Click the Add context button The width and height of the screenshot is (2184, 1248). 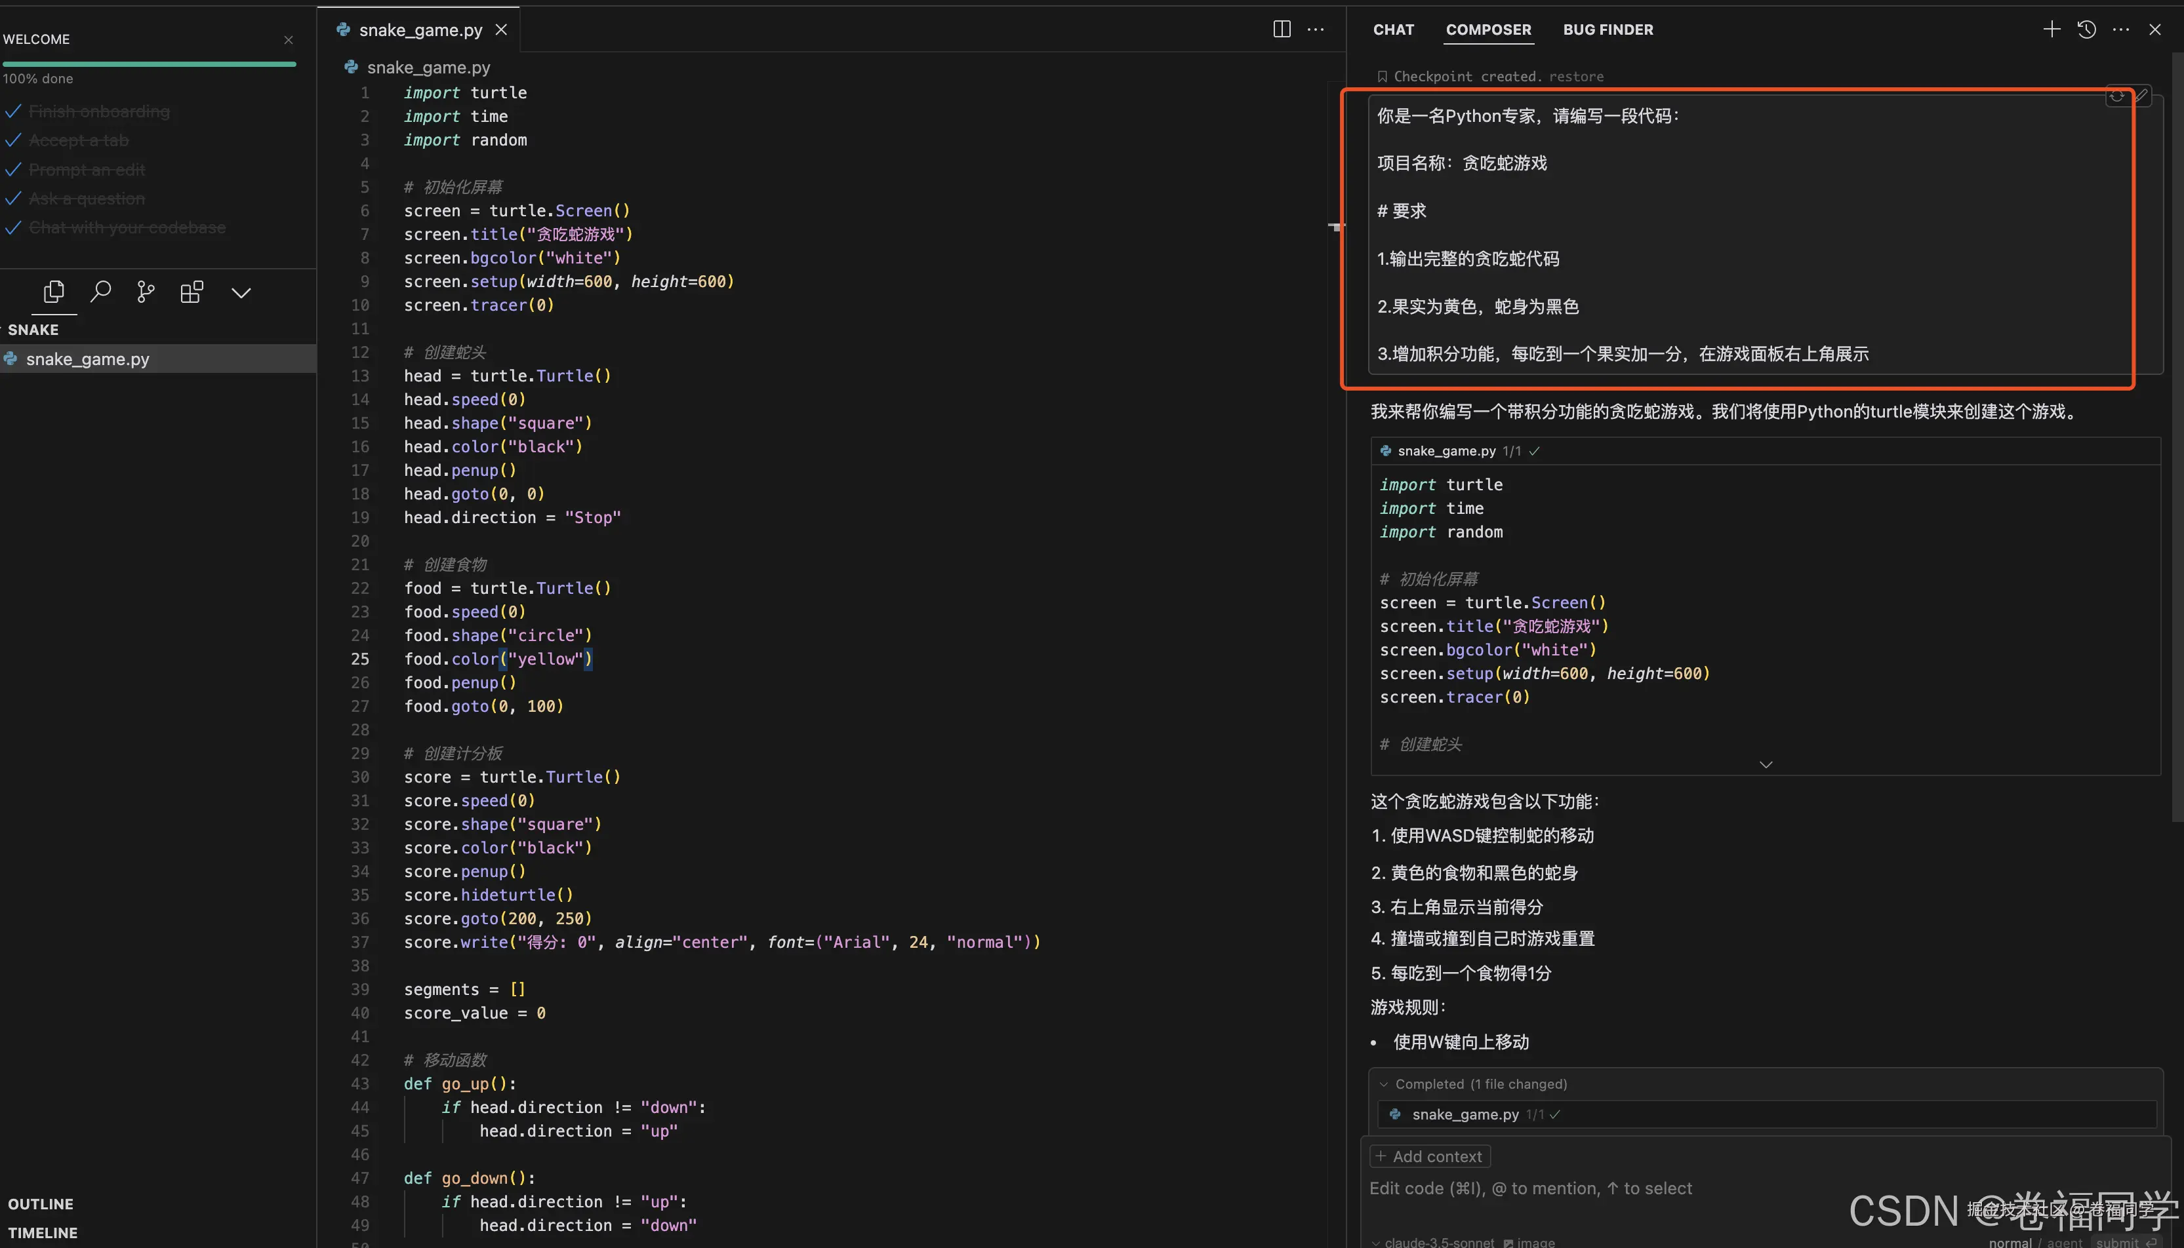pos(1429,1156)
